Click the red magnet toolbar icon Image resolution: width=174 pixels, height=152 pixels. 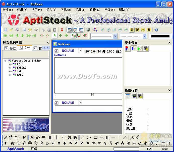62,30
